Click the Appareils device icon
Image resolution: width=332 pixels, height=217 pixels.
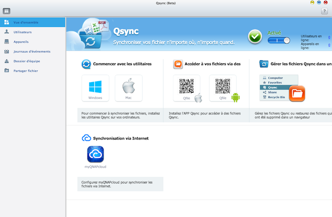click(7, 41)
